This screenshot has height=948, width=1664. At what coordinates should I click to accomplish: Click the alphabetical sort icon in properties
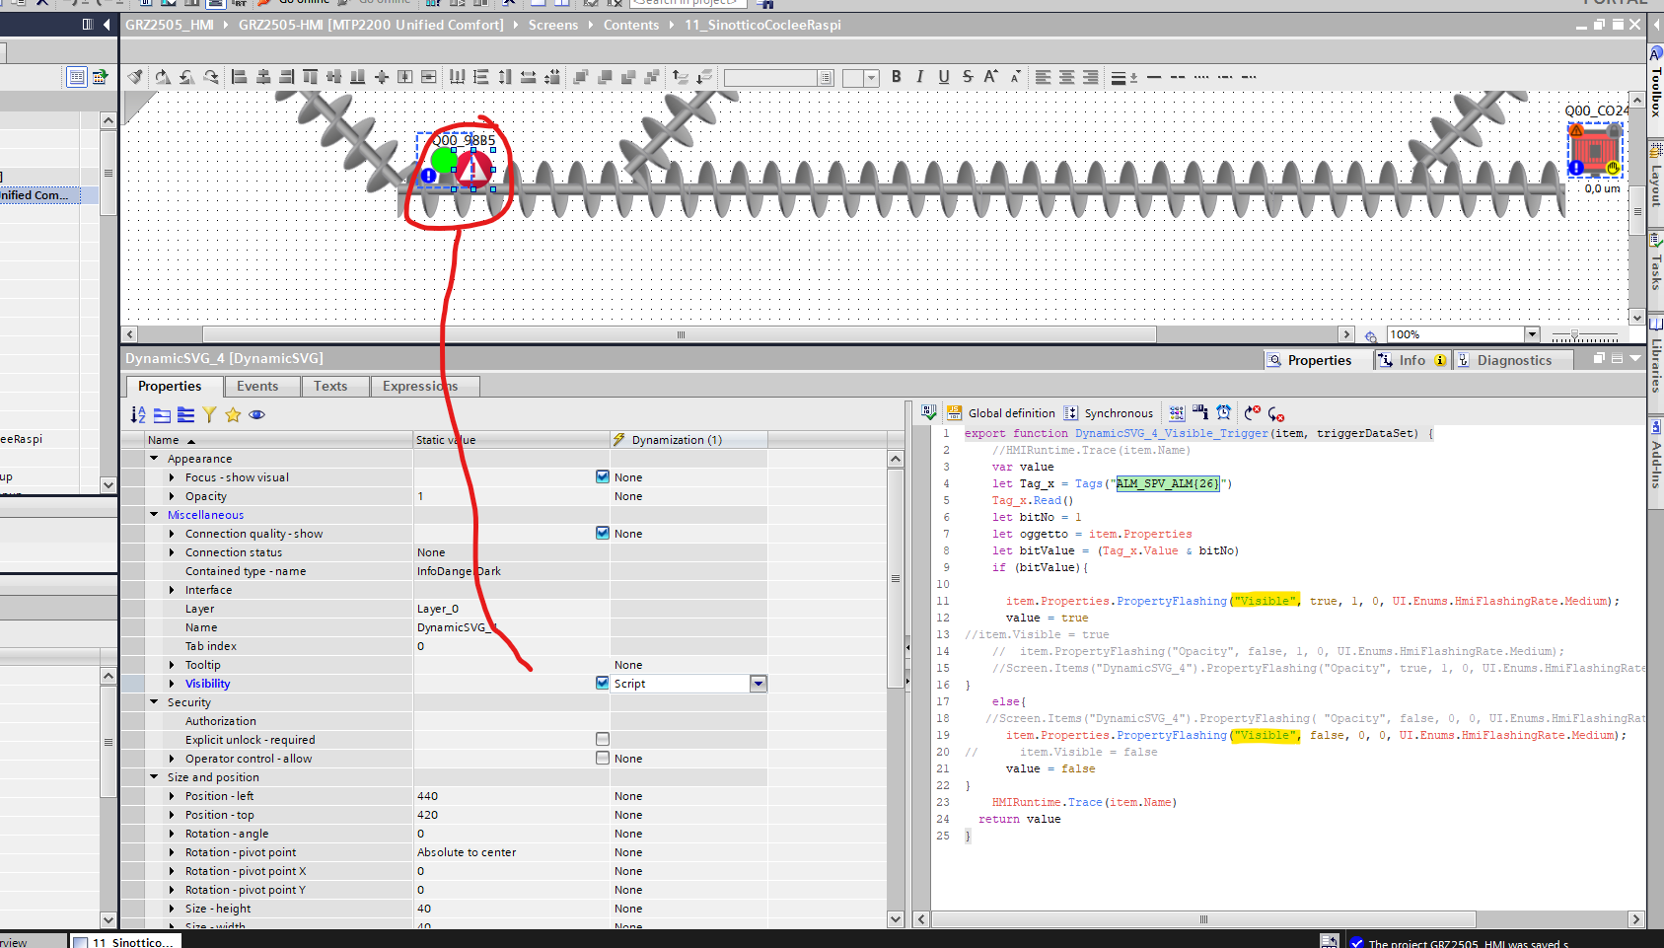(138, 415)
